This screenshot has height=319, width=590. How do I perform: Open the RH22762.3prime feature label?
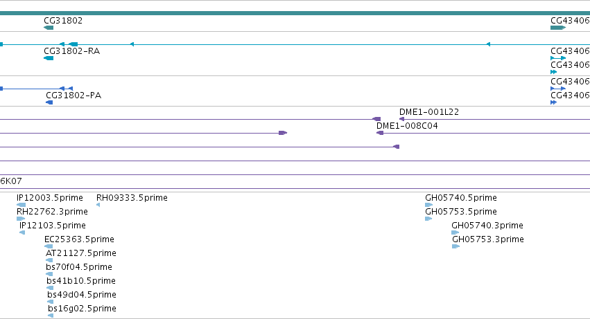52,212
